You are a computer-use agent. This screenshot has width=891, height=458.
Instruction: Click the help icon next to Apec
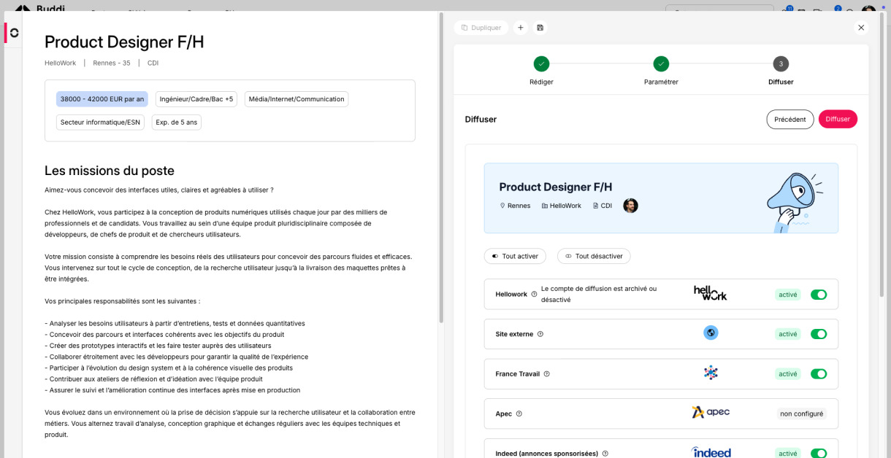(519, 414)
